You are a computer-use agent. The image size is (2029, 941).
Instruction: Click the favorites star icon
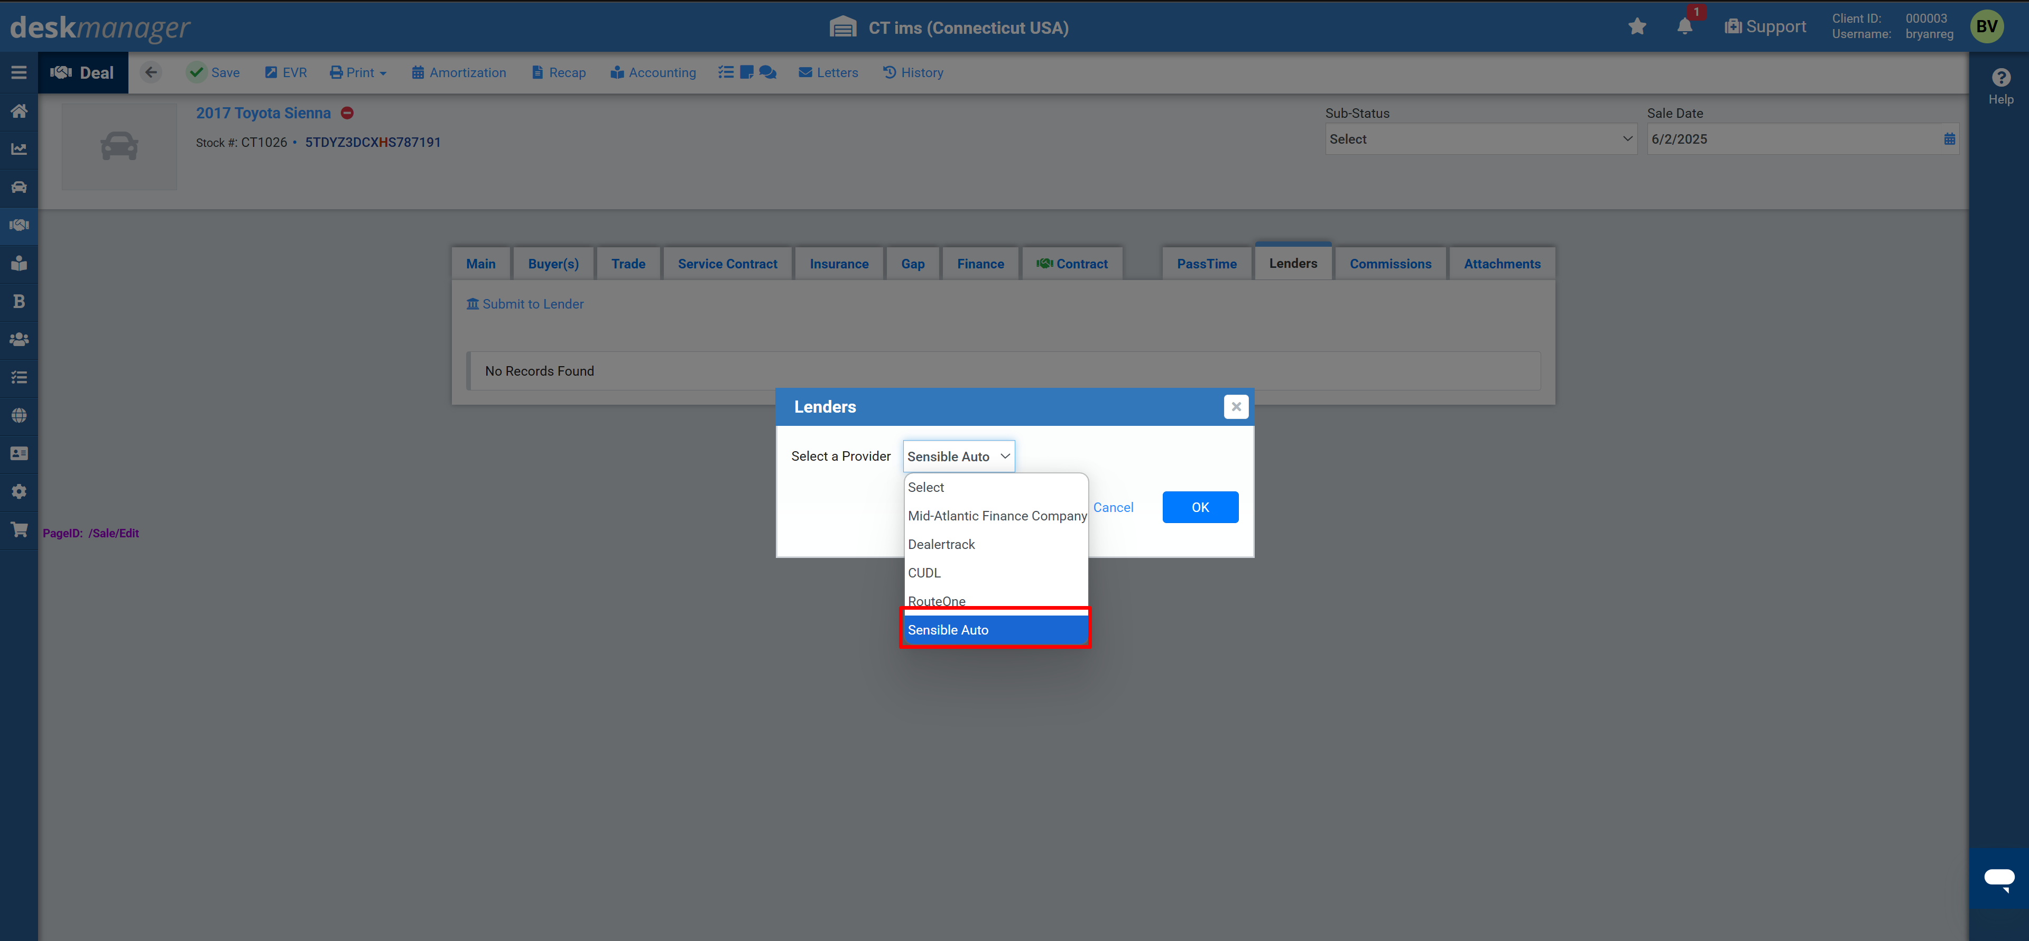1637,27
